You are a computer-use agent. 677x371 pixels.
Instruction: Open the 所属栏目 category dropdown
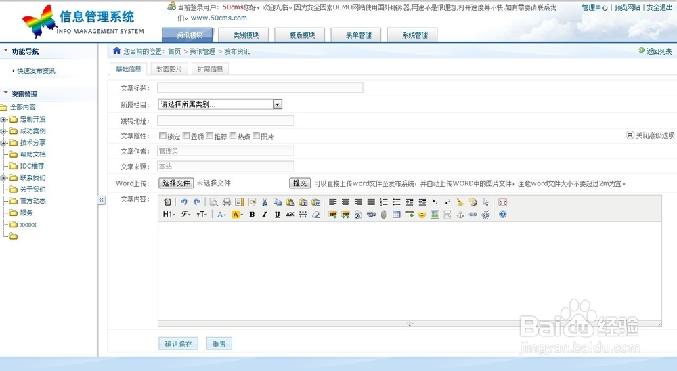click(220, 104)
